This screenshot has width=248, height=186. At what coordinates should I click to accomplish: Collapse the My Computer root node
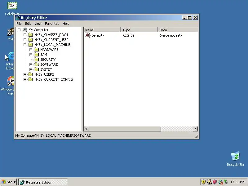(x=19, y=30)
